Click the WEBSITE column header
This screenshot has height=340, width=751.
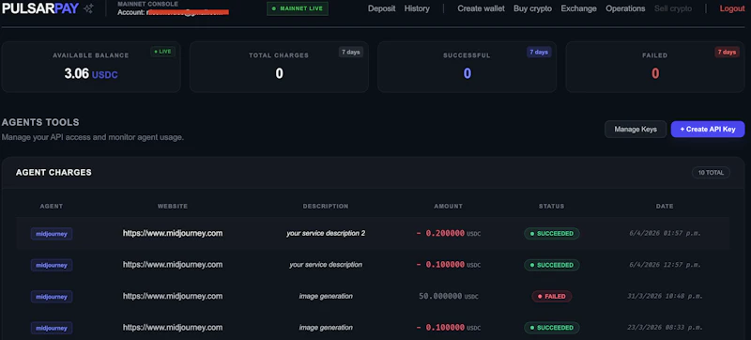click(173, 207)
